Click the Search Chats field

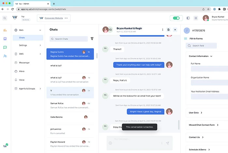tap(69, 39)
